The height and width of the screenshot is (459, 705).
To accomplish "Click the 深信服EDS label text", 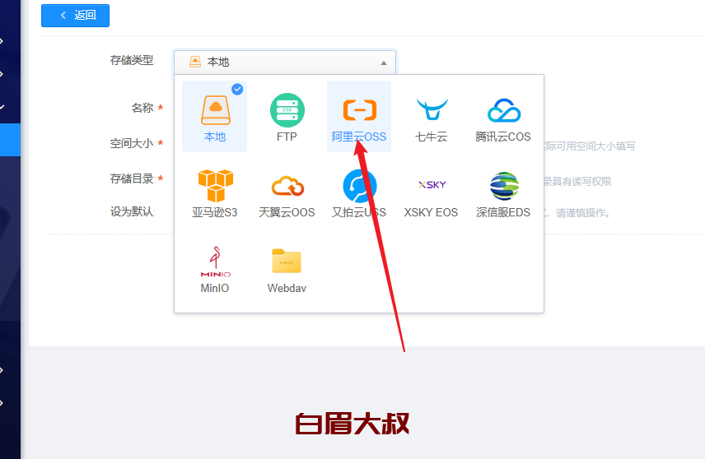I will (503, 212).
